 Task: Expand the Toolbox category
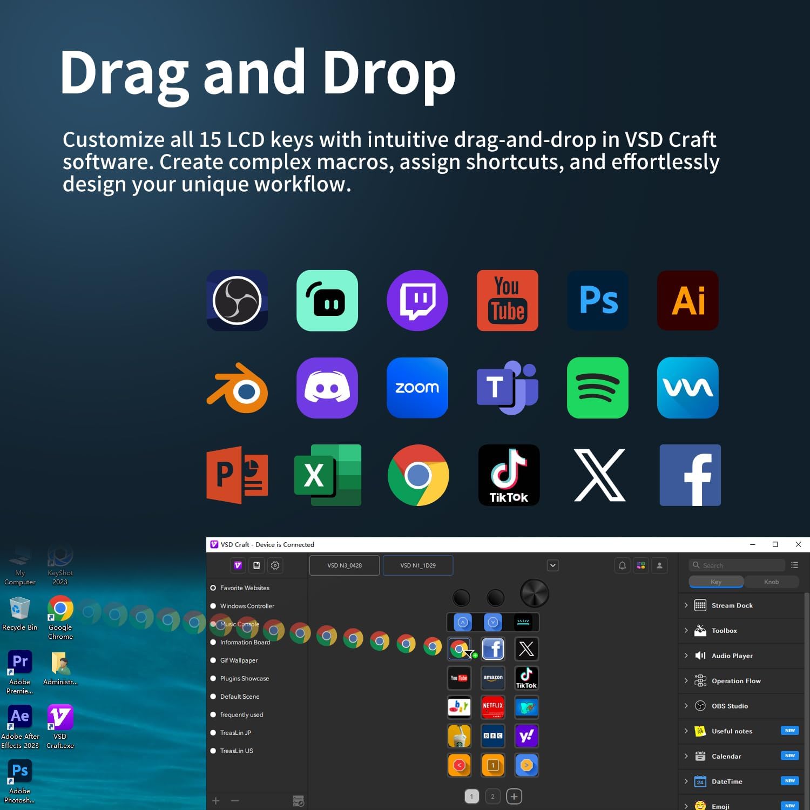point(686,630)
